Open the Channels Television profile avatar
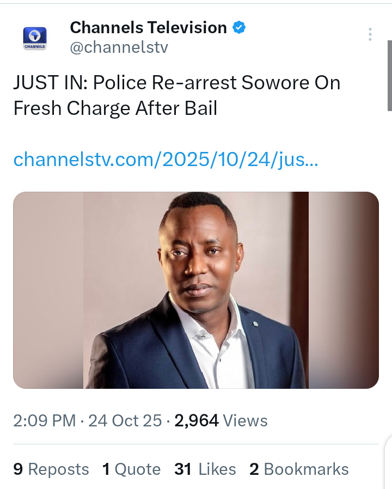This screenshot has height=489, width=392. click(35, 38)
